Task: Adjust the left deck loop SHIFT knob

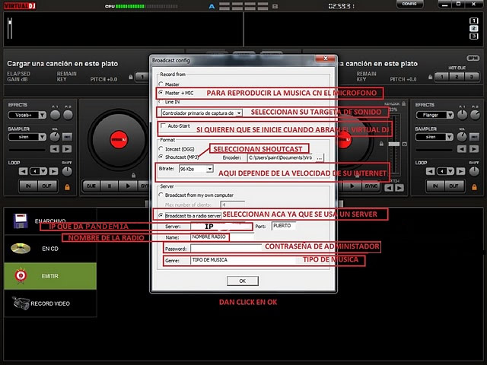Action: pyautogui.click(x=67, y=171)
